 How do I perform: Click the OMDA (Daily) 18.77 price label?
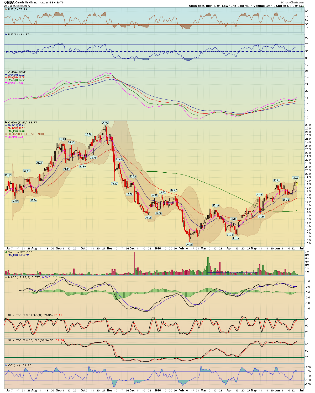[x=23, y=122]
